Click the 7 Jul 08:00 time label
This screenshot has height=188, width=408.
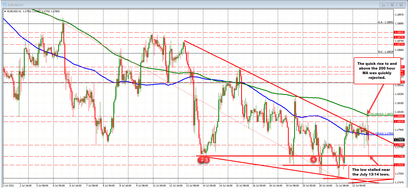[92, 186]
